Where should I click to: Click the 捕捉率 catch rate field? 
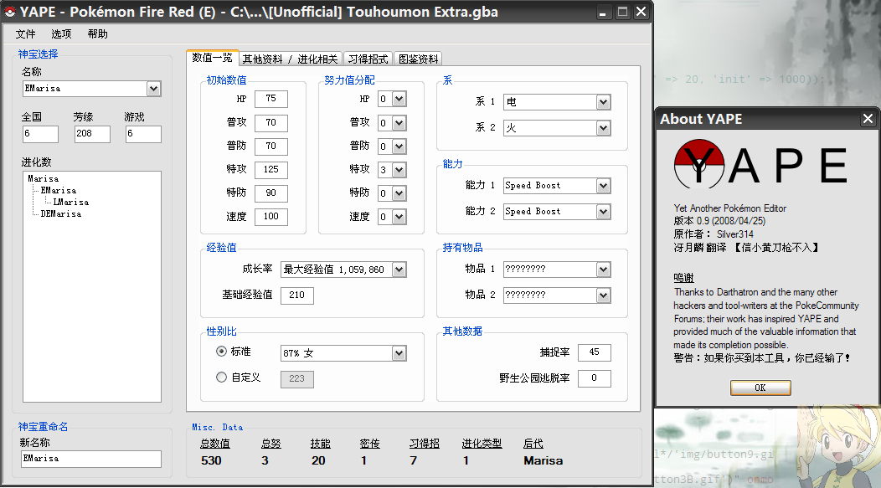(x=594, y=352)
